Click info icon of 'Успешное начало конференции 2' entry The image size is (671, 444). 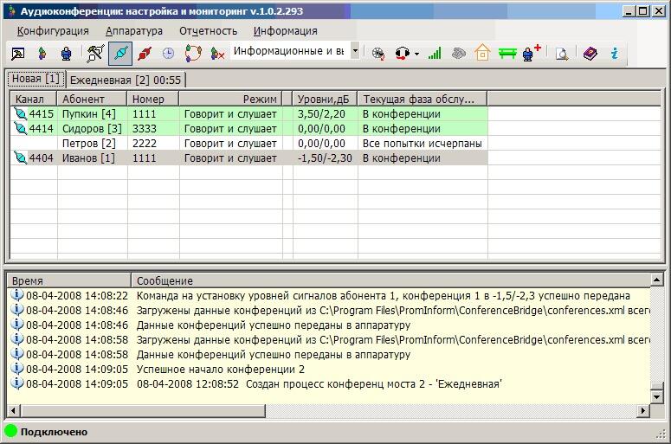pyautogui.click(x=17, y=369)
